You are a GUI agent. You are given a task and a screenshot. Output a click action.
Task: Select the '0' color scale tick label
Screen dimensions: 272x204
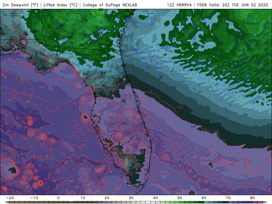pos(58,198)
